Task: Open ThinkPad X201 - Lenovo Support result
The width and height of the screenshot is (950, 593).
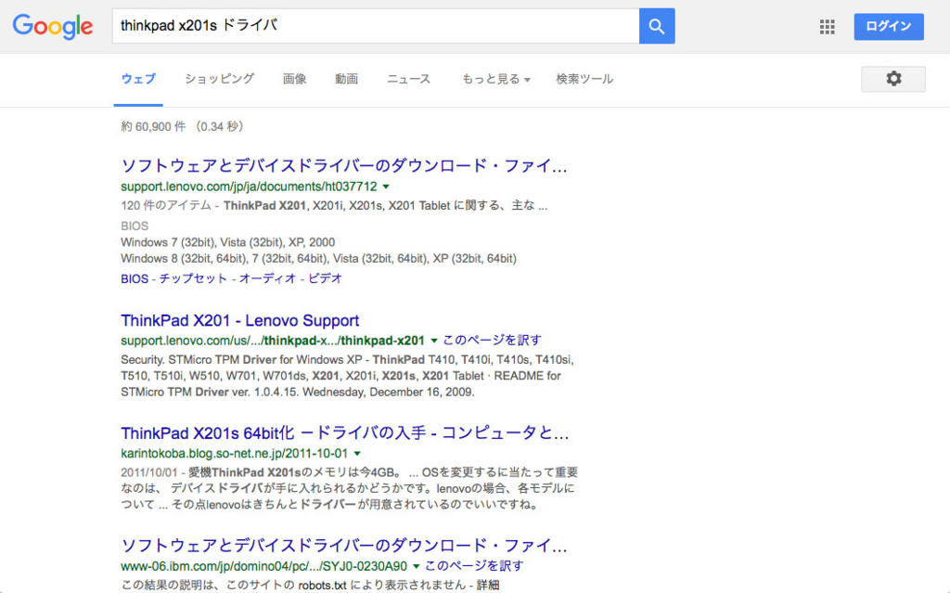Action: click(x=240, y=320)
